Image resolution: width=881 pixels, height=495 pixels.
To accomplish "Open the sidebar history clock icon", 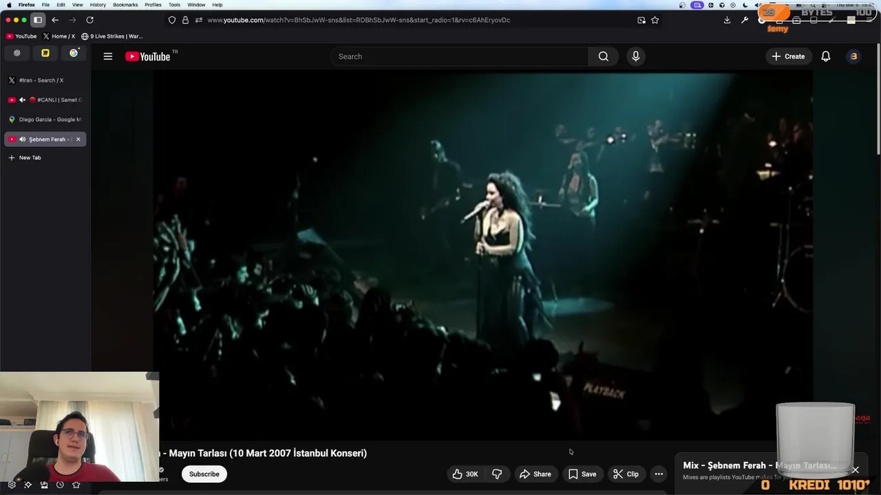I will (60, 485).
